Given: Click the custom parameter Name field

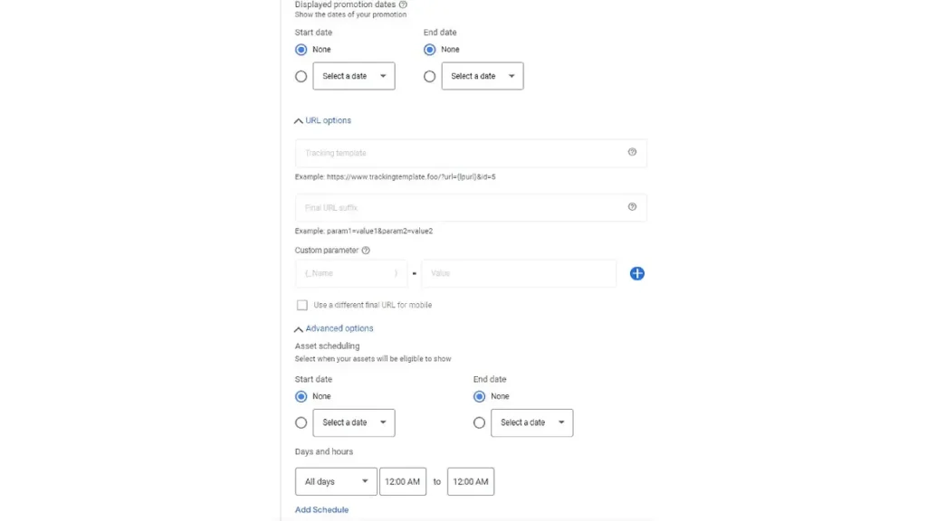Looking at the screenshot, I should 351,273.
